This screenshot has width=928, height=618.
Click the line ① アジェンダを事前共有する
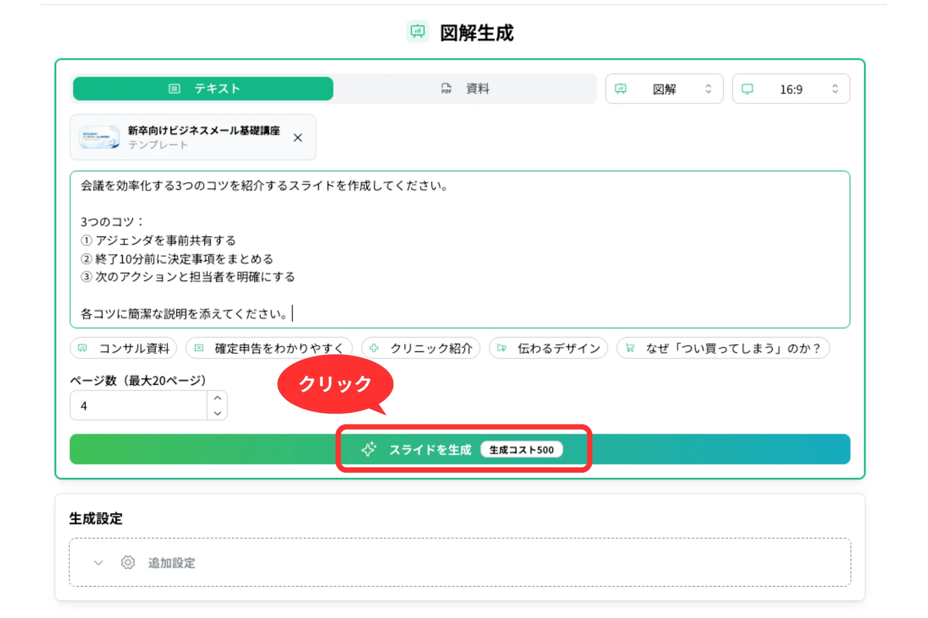[x=158, y=240]
